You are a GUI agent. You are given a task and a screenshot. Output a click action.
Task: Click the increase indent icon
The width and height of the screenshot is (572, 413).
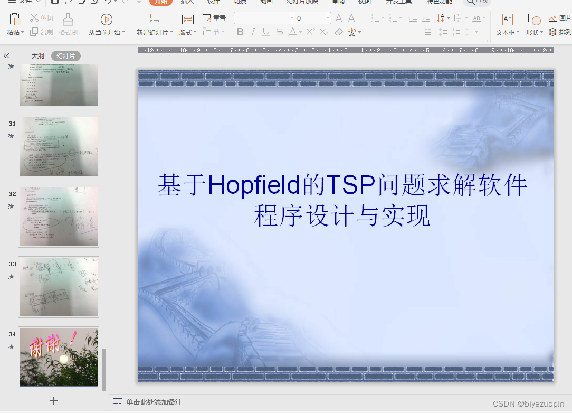pyautogui.click(x=426, y=18)
